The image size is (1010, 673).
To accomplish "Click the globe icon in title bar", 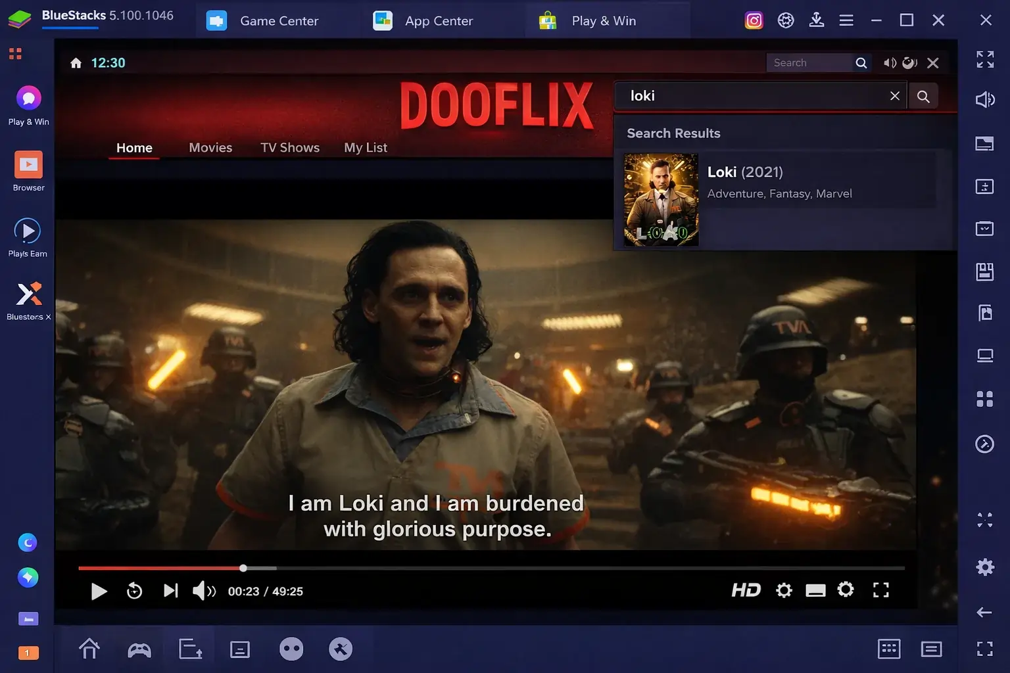I will [x=786, y=20].
